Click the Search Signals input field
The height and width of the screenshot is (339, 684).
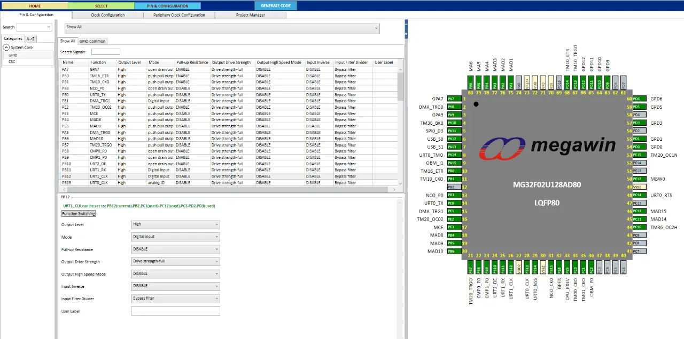coord(106,52)
